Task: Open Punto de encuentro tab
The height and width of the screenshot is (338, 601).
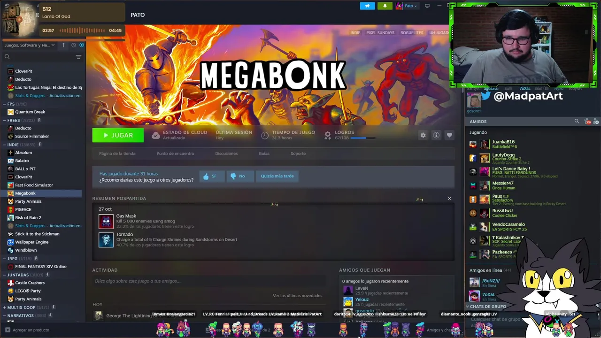Action: [x=175, y=154]
